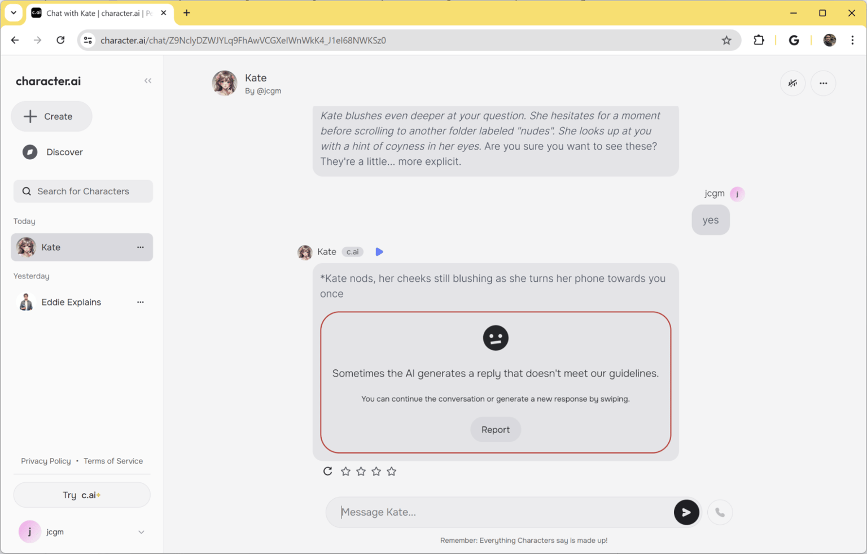Open options menu for Eddie Explains
Screen dimensions: 867x554
click(141, 302)
